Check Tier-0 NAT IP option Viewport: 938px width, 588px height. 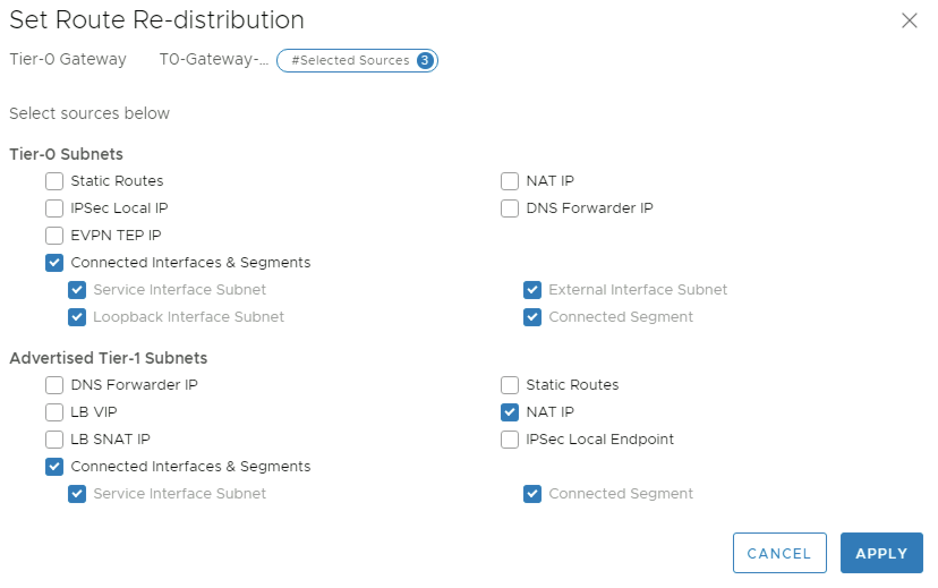(510, 181)
